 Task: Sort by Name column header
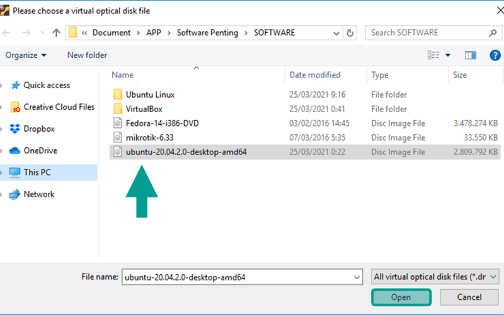[x=122, y=75]
